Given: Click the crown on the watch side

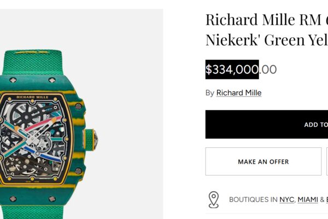Looking at the screenshot, I should [94, 139].
